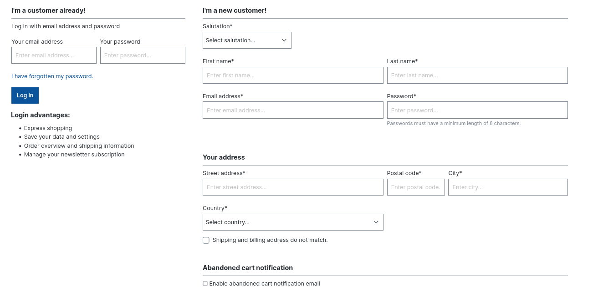The image size is (598, 291).
Task: Click the 'Enter first name' field
Action: [x=293, y=75]
